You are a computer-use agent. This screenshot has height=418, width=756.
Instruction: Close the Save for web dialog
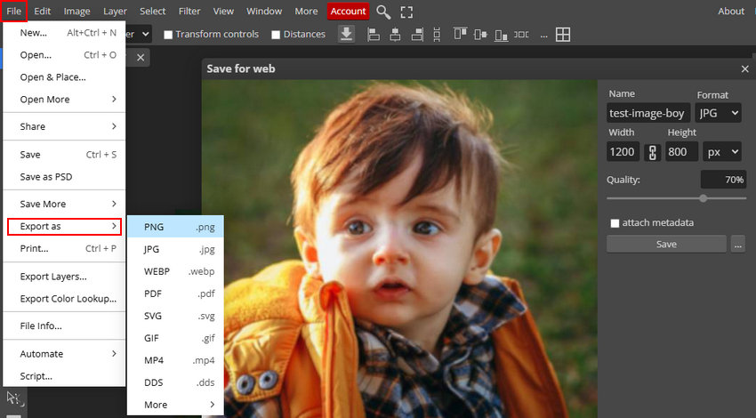[x=745, y=69]
